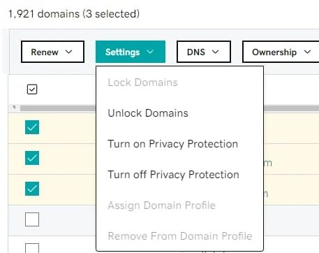Screen dimensions: 319x253
Task: Click the scrollbar left arrow
Action: (14, 108)
